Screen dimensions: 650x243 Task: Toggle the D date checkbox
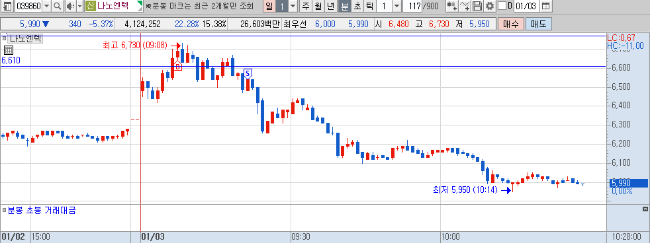[x=502, y=6]
